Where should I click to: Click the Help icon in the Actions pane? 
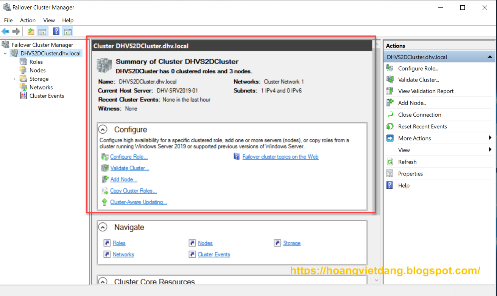[x=390, y=185]
